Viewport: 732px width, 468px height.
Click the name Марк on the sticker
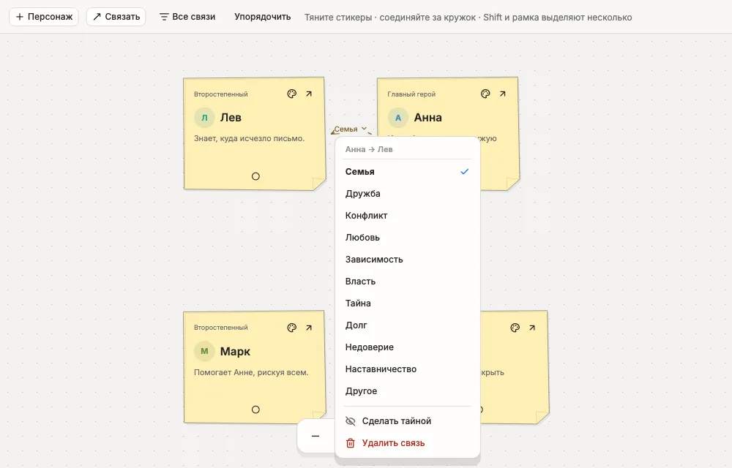point(235,352)
